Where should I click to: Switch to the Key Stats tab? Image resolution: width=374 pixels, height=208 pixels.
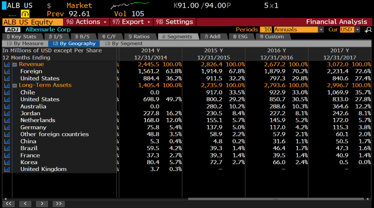click(x=22, y=37)
